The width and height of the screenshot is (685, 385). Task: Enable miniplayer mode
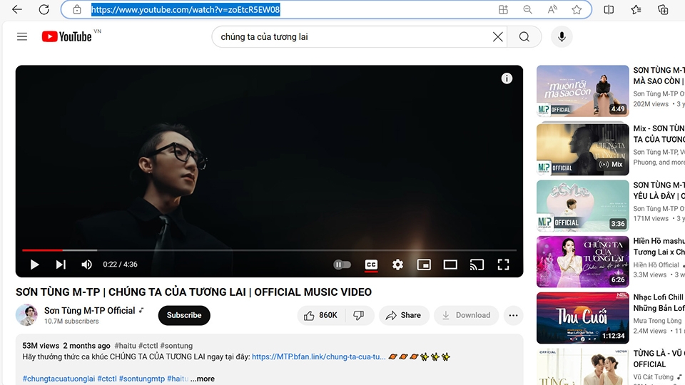coord(424,265)
